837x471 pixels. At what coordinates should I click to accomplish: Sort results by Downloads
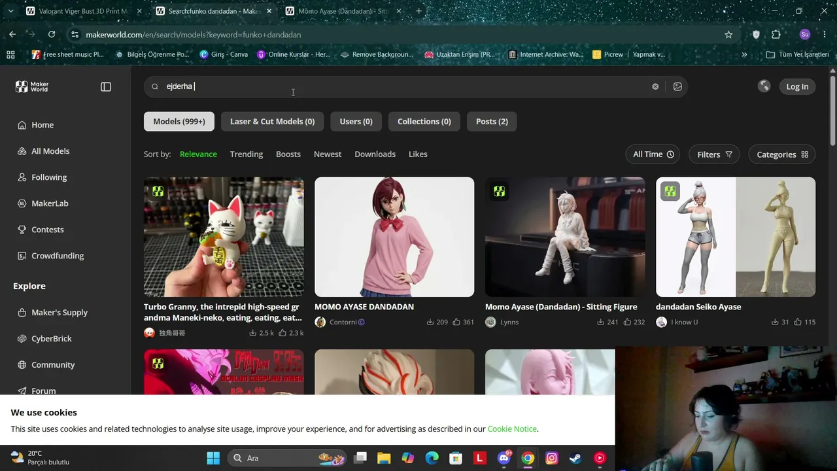375,154
